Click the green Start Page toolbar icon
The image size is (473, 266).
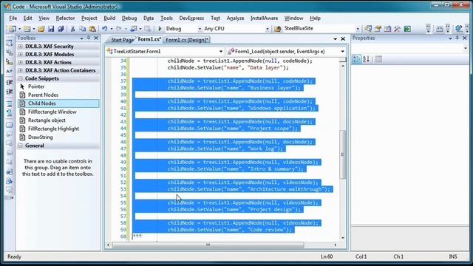tap(407, 29)
